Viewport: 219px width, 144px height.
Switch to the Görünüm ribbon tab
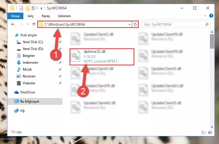[64, 16]
